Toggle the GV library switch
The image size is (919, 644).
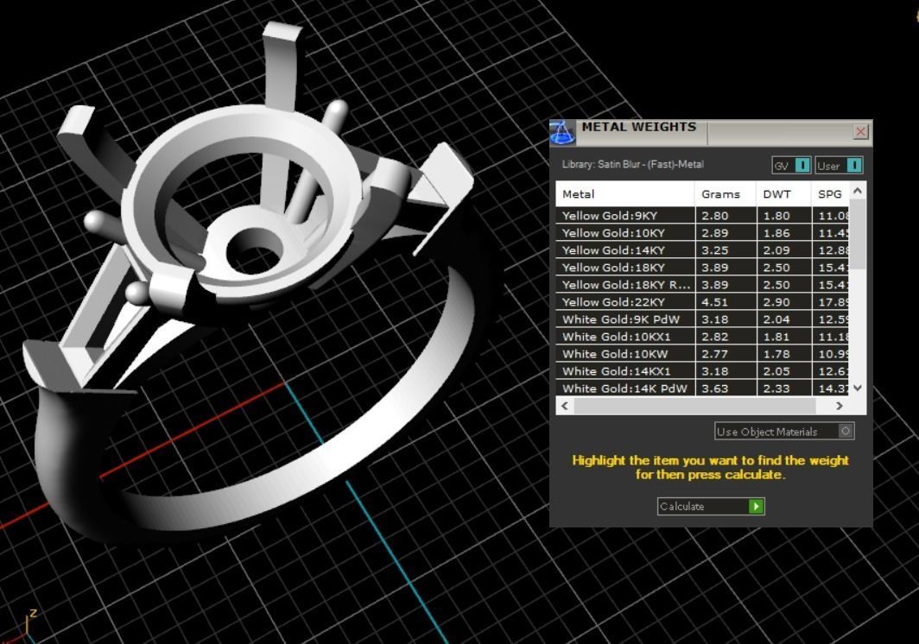791,166
